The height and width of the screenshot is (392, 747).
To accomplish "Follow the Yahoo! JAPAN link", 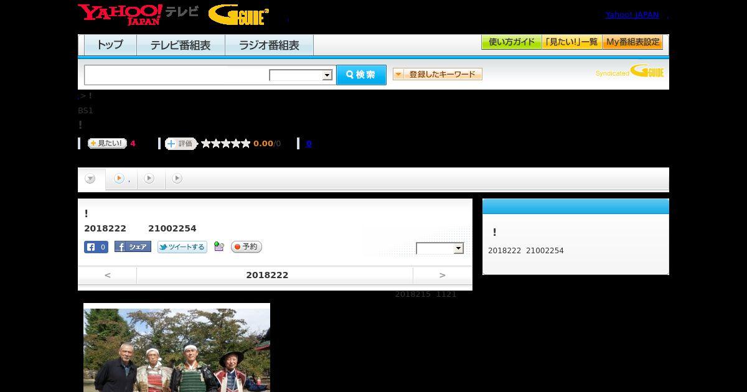I will [x=632, y=15].
